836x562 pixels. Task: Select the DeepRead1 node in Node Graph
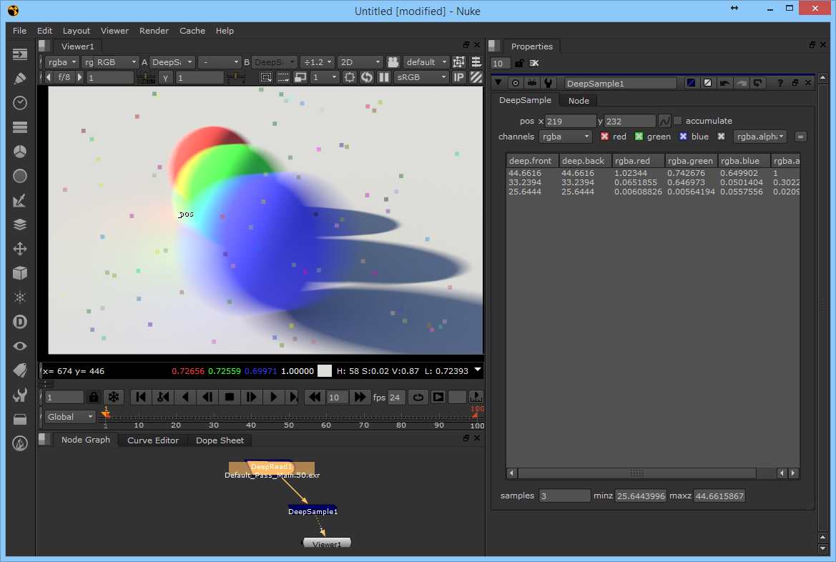point(271,467)
